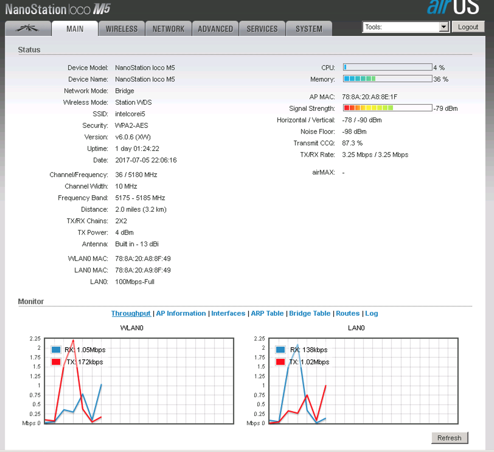Click the Signal Strength bar
Viewport: 494px width, 452px height.
pyautogui.click(x=388, y=108)
